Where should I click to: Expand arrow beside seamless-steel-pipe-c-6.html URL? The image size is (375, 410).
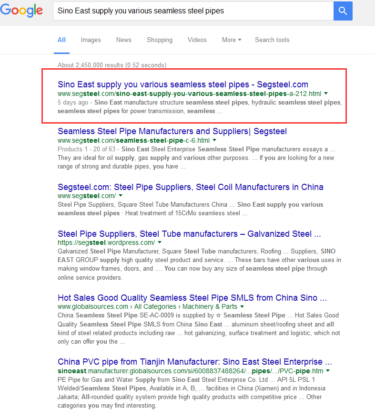click(214, 140)
